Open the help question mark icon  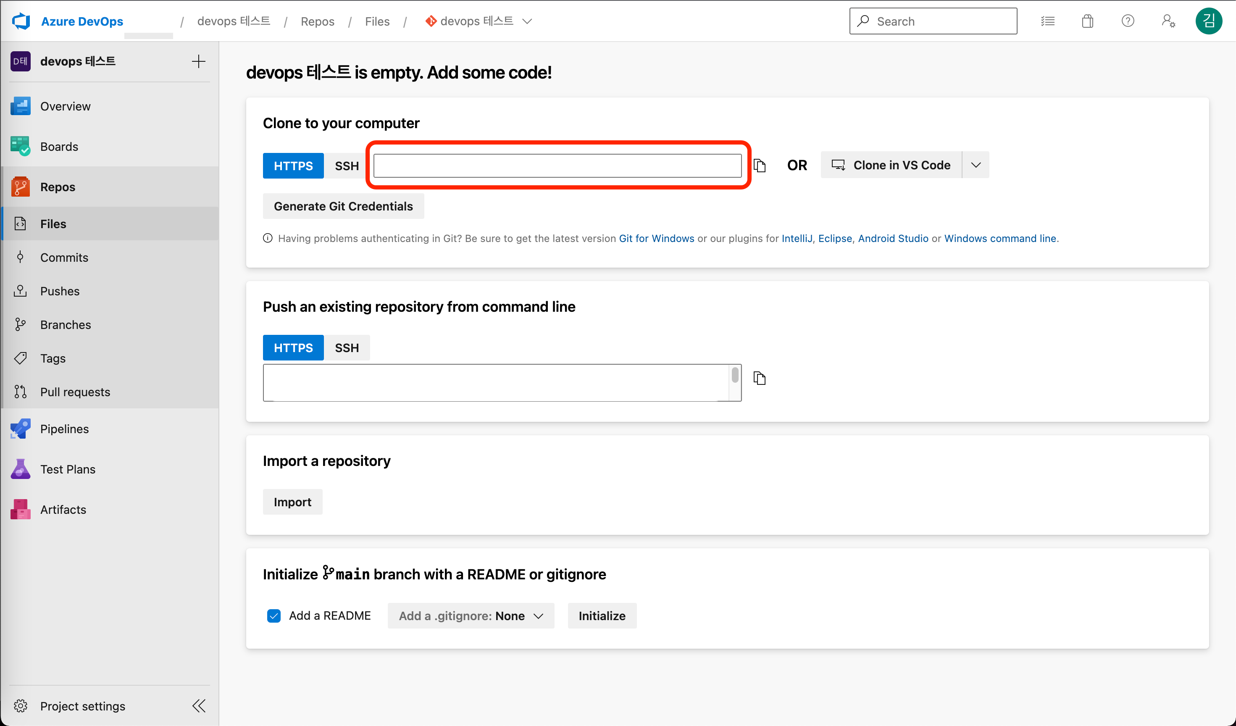coord(1128,21)
